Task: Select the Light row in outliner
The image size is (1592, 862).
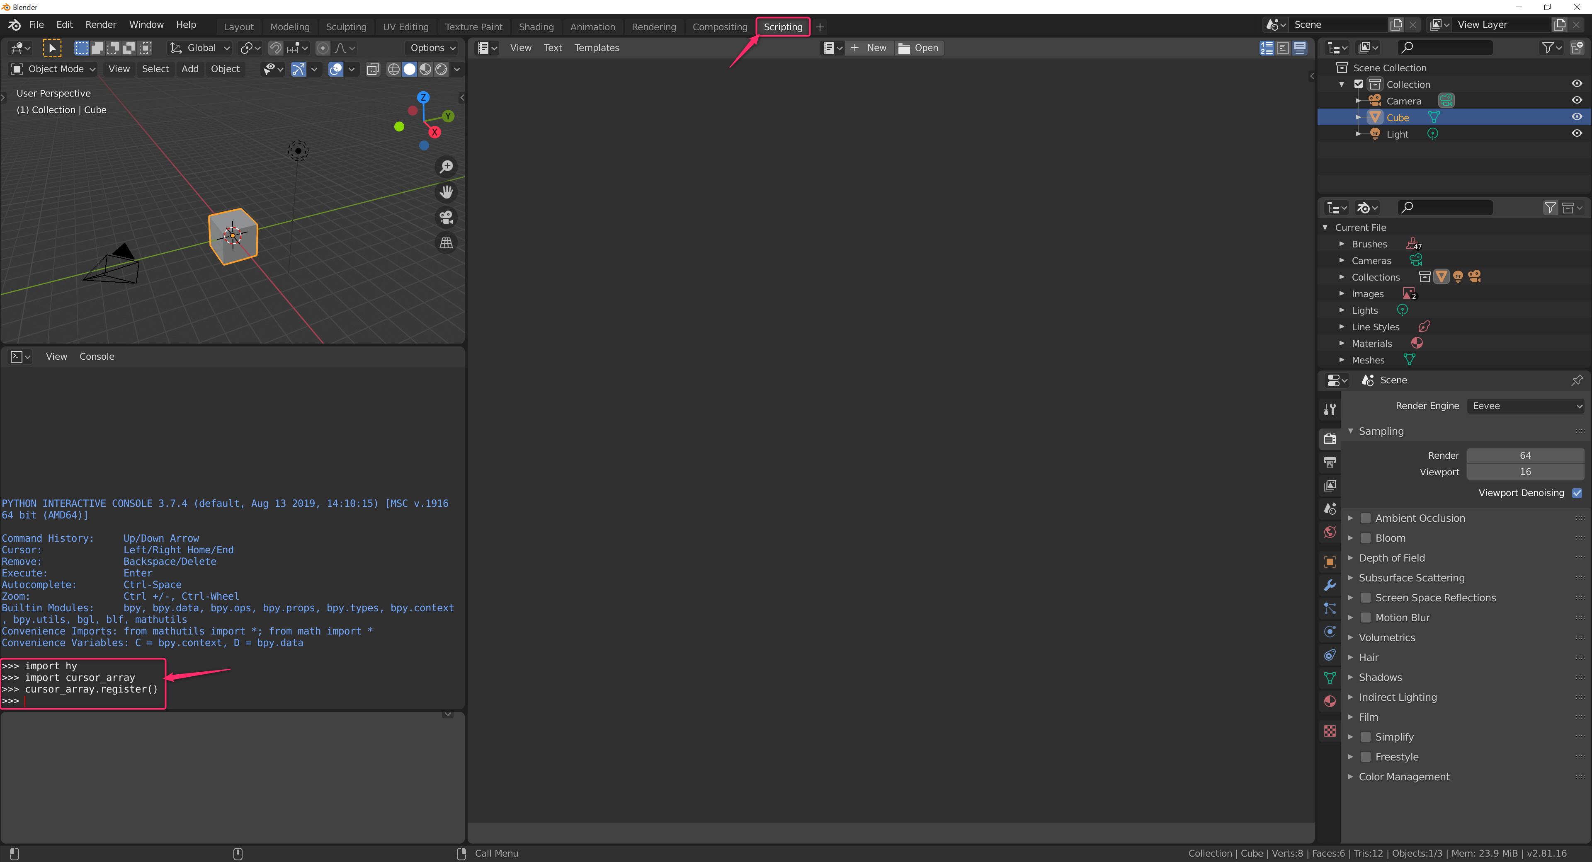Action: [x=1454, y=134]
